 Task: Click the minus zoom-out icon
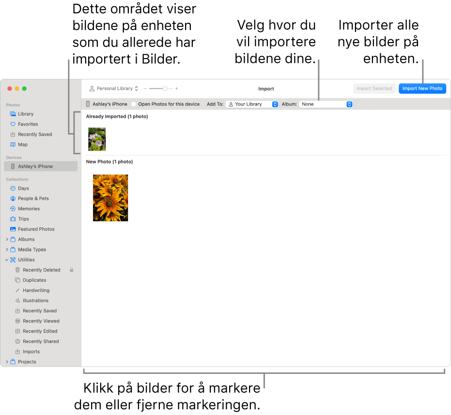click(x=145, y=89)
